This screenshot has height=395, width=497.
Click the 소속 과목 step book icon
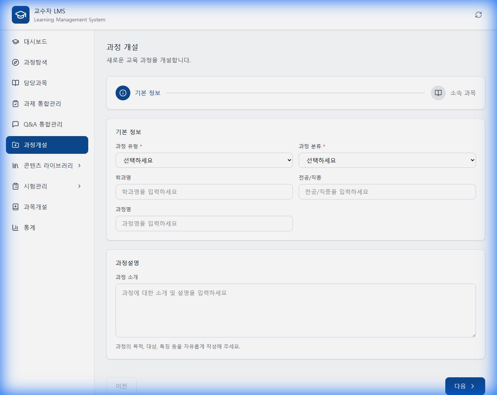point(438,93)
